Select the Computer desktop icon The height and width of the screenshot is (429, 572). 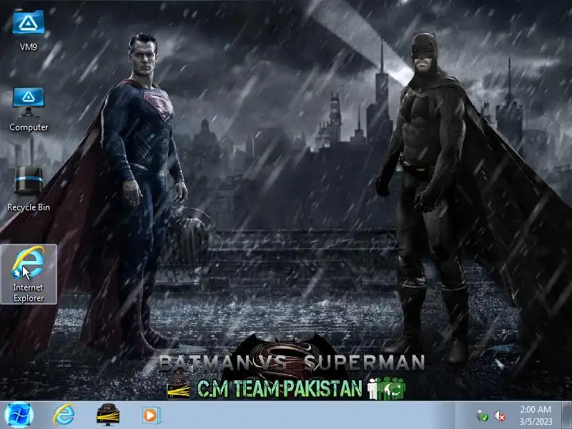click(29, 109)
